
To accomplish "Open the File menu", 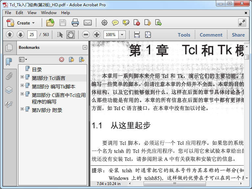I will (8, 13).
